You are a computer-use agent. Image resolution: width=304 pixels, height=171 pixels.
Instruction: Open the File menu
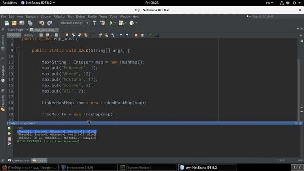coord(3,17)
